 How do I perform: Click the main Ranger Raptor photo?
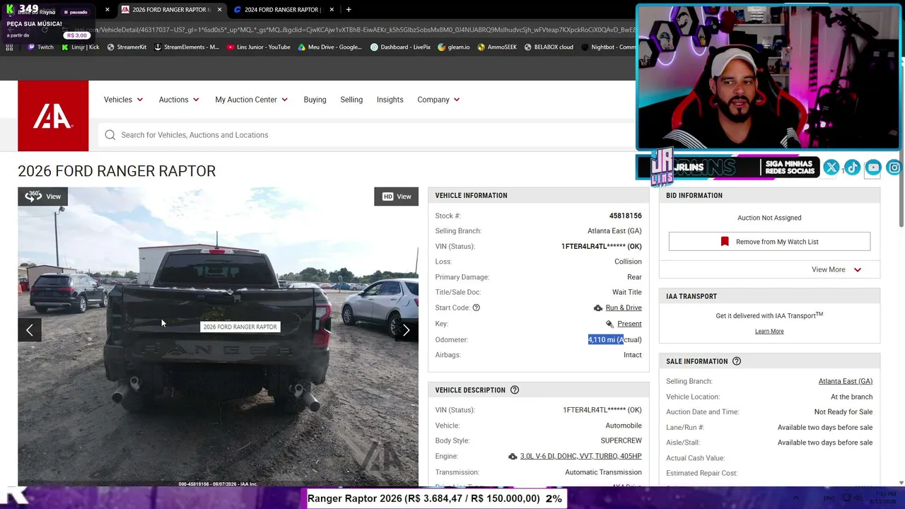[x=218, y=337]
